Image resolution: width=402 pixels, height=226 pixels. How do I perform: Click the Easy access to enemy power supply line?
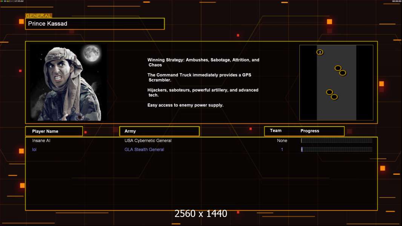click(x=186, y=105)
